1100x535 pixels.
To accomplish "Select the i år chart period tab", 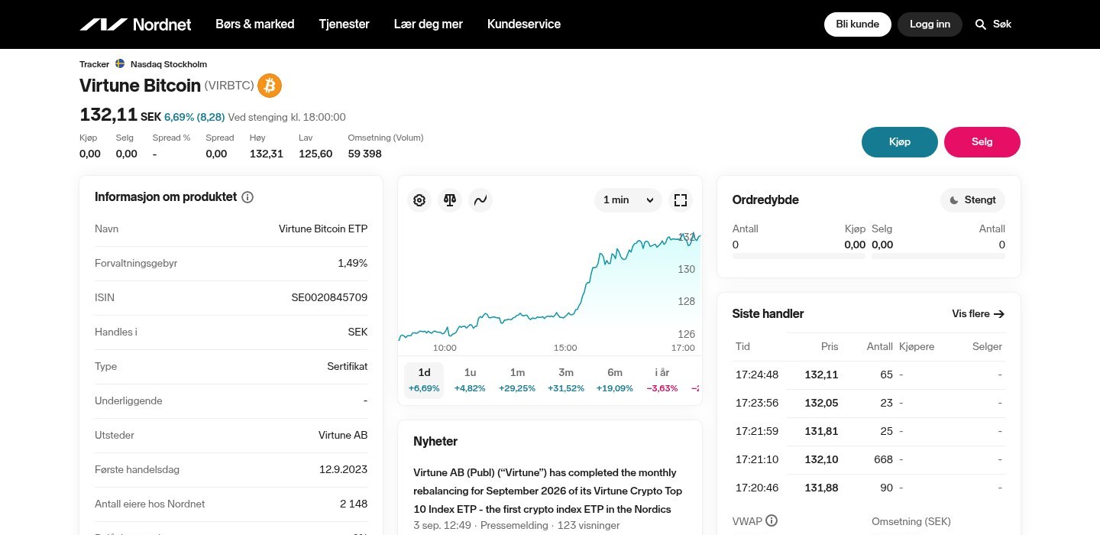I will tap(662, 380).
